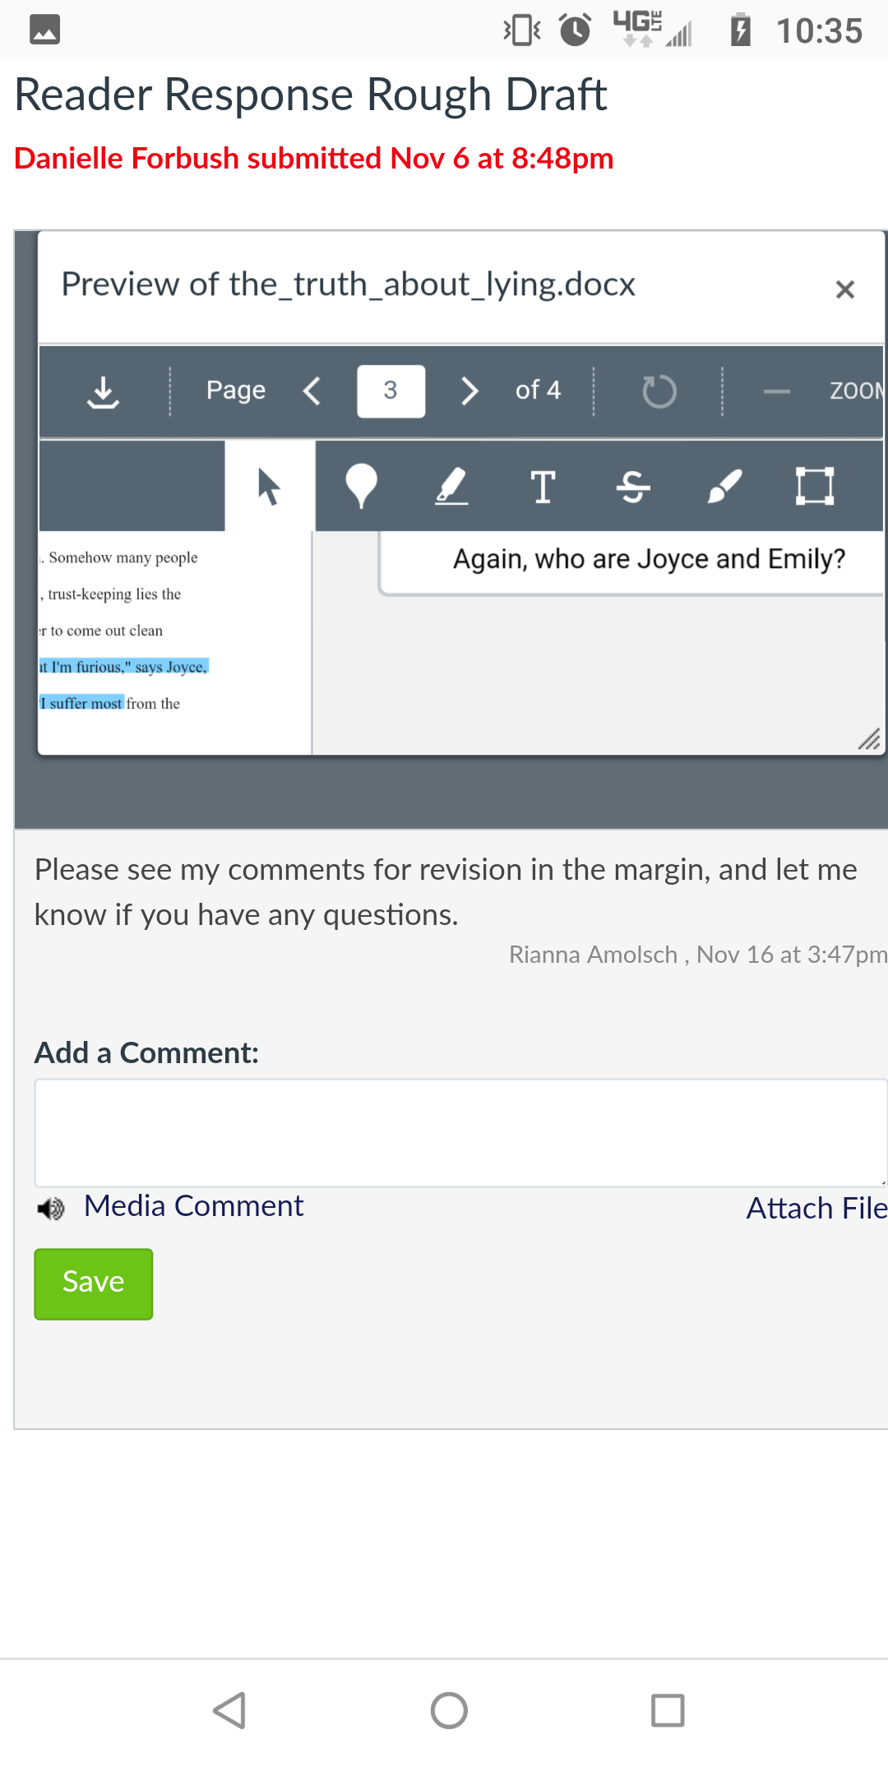Select the area annotation rectangle tool
Viewport: 888px width, 1776px height.
[815, 486]
